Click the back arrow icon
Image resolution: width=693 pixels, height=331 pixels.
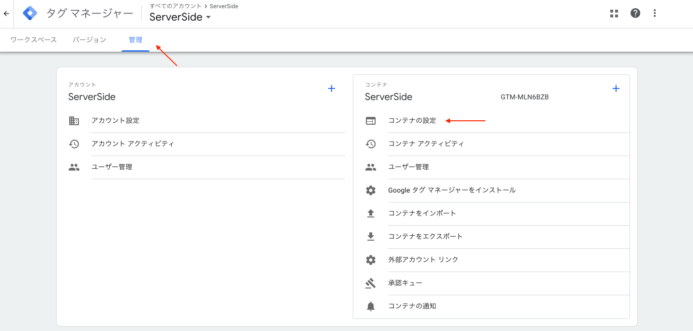6,14
